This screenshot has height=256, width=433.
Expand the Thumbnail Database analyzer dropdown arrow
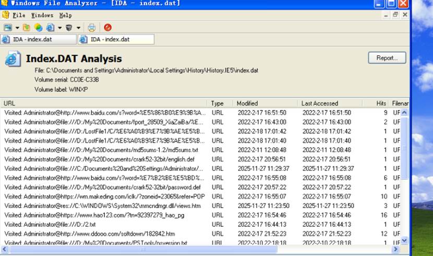point(17,28)
